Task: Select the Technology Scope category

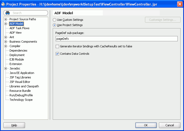Action: [x=21, y=100]
